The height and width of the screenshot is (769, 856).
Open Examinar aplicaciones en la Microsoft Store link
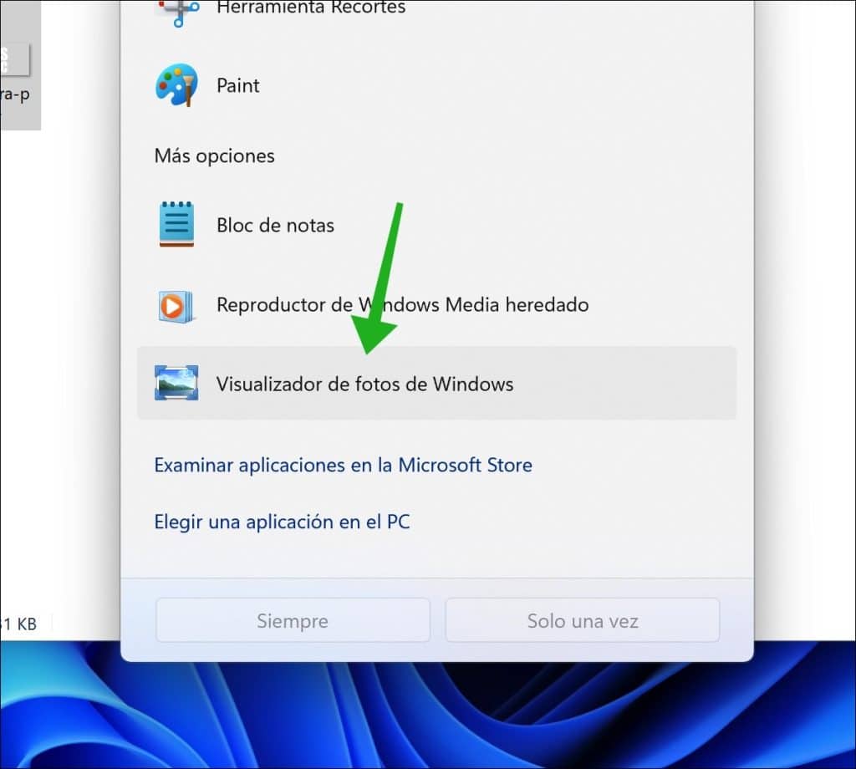coord(343,465)
